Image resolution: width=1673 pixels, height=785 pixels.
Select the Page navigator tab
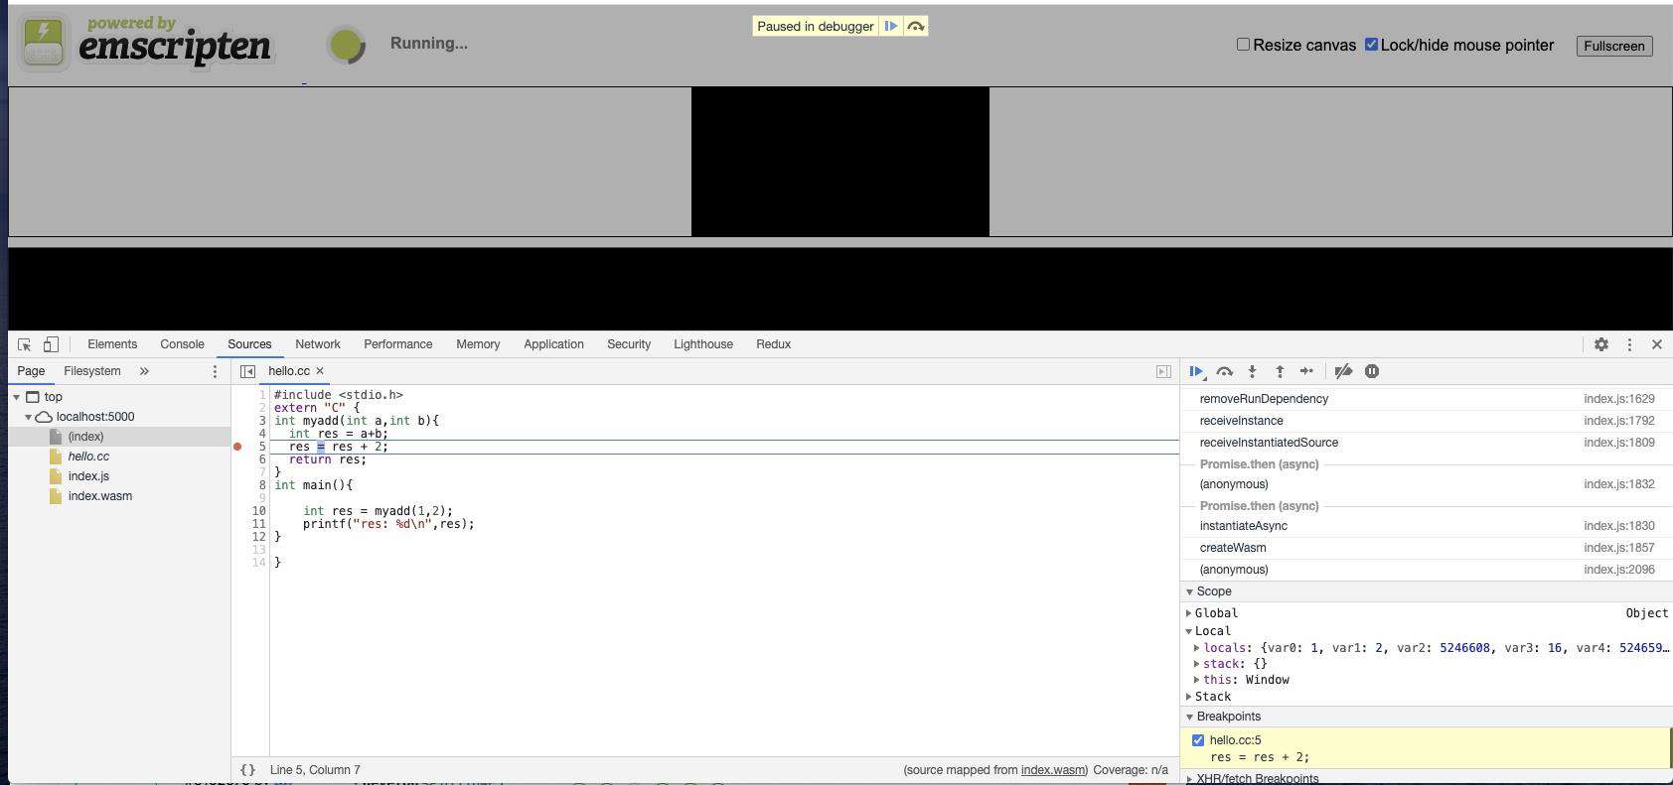pyautogui.click(x=31, y=371)
